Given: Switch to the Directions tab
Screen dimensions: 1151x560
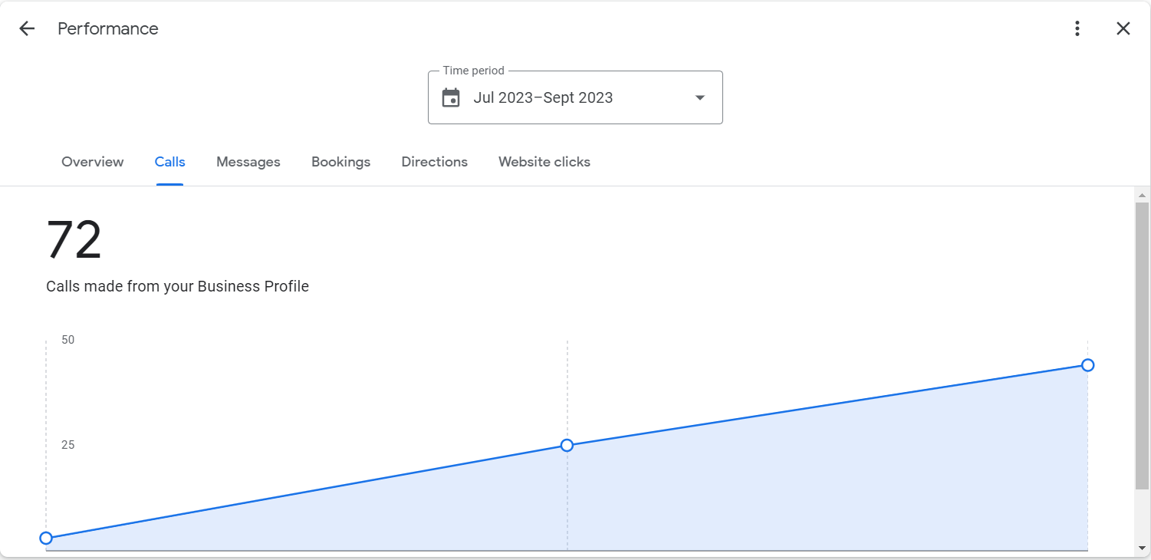Looking at the screenshot, I should click(434, 162).
